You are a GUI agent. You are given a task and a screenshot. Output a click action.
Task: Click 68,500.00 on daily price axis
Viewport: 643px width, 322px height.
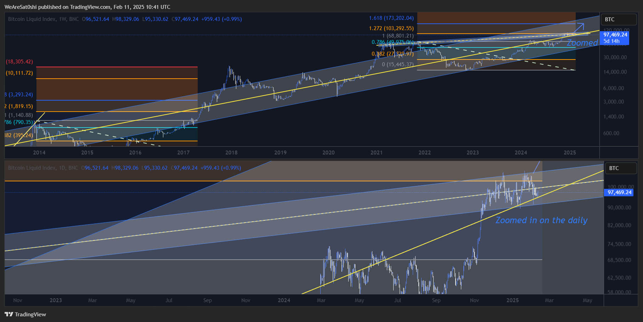click(619, 260)
